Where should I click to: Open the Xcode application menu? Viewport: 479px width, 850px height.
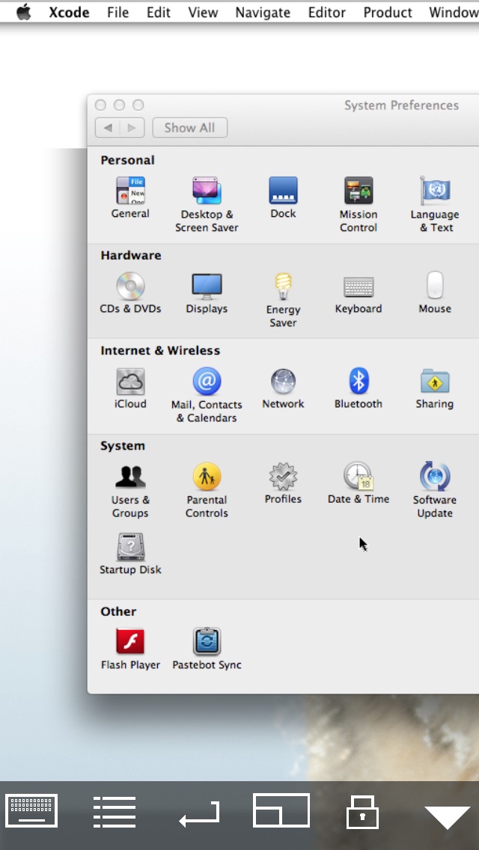(69, 13)
